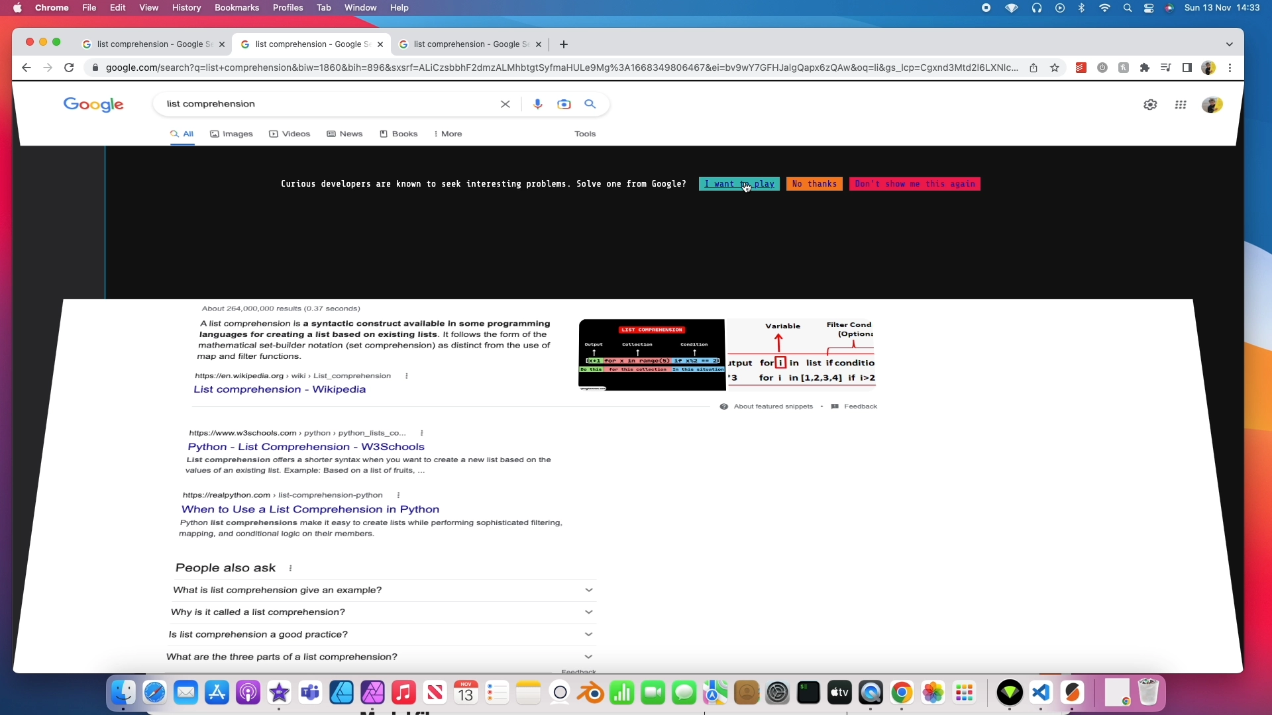This screenshot has width=1272, height=715.
Task: Click the Chrome extensions puzzle piece icon
Action: (x=1145, y=68)
